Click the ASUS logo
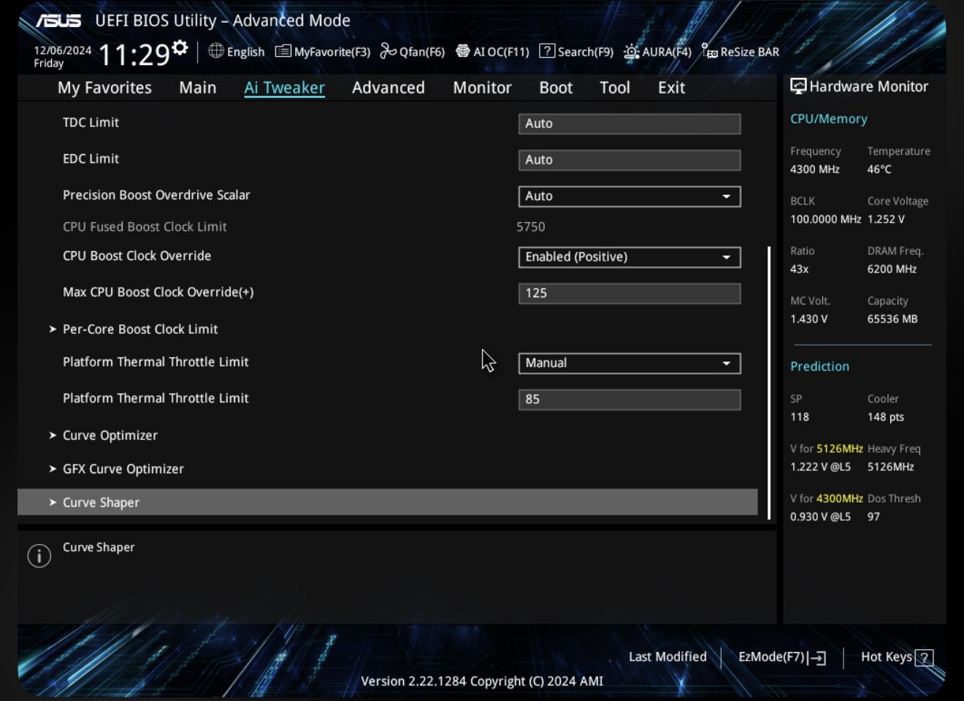 [x=59, y=20]
